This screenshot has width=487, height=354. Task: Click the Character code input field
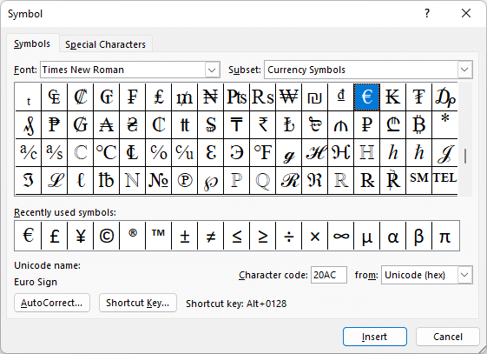coord(329,275)
